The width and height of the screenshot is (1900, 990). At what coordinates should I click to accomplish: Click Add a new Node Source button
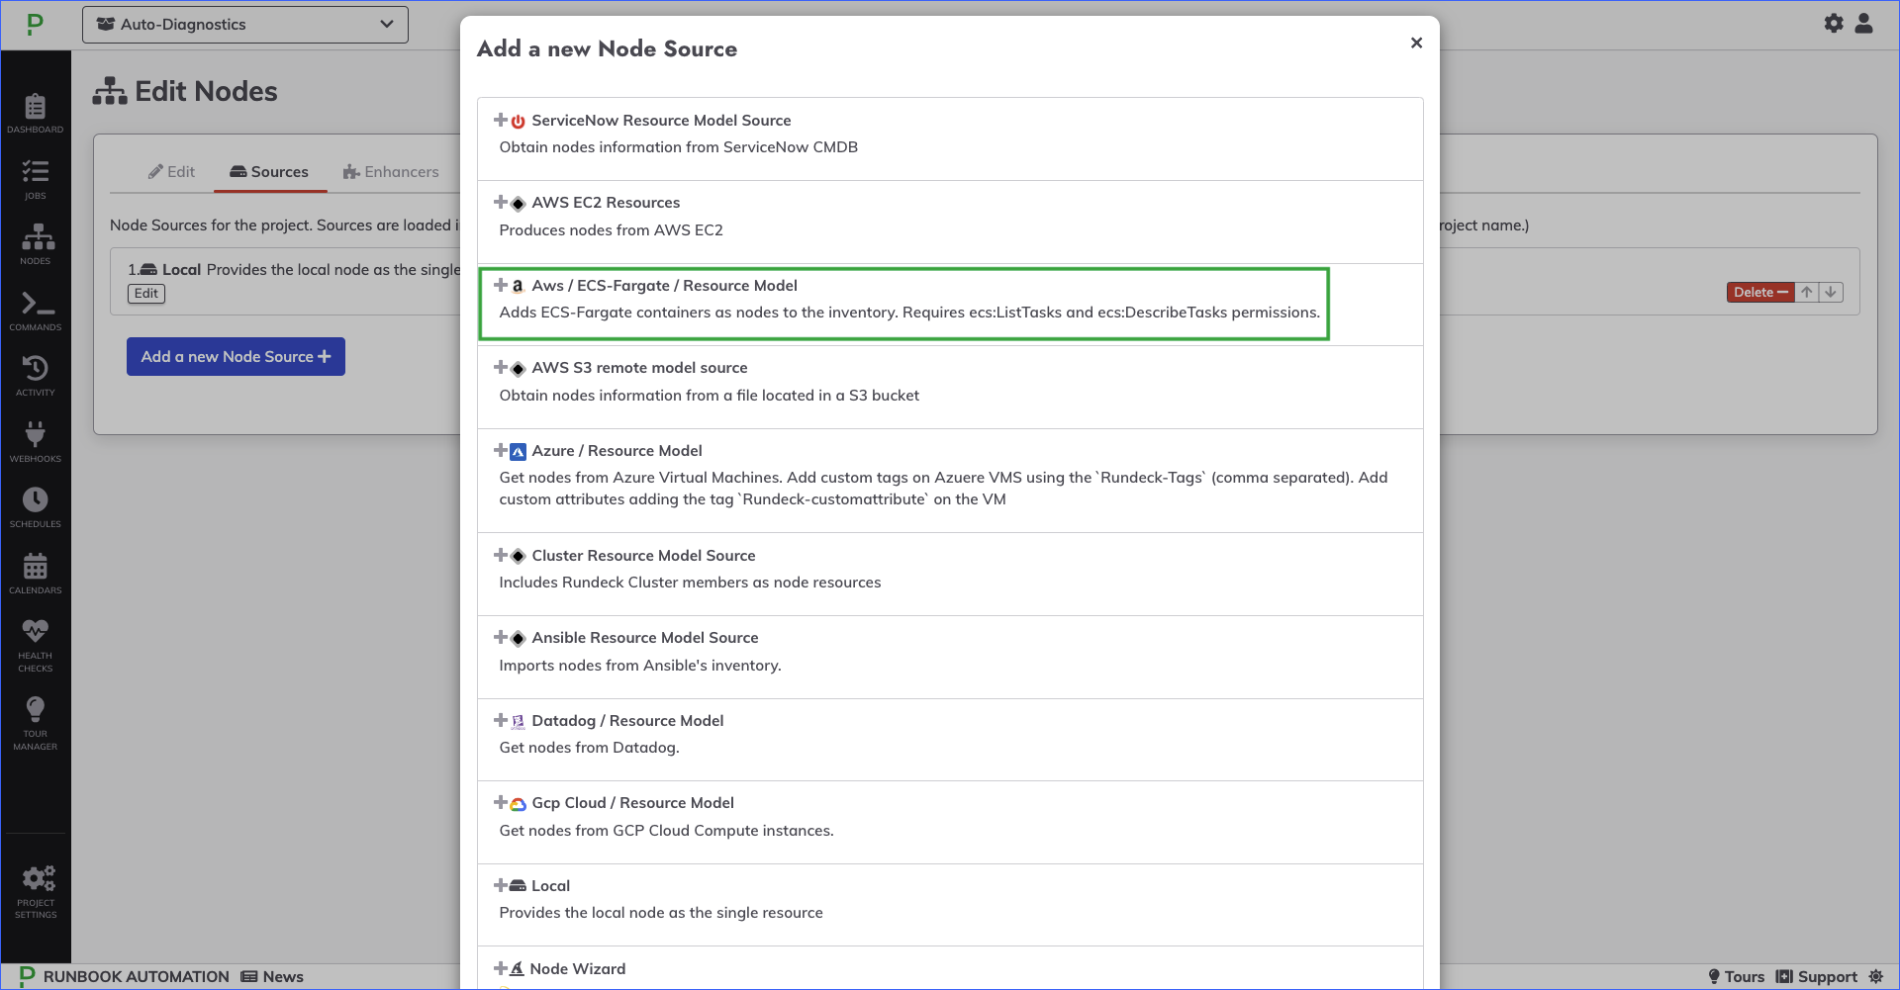(236, 357)
